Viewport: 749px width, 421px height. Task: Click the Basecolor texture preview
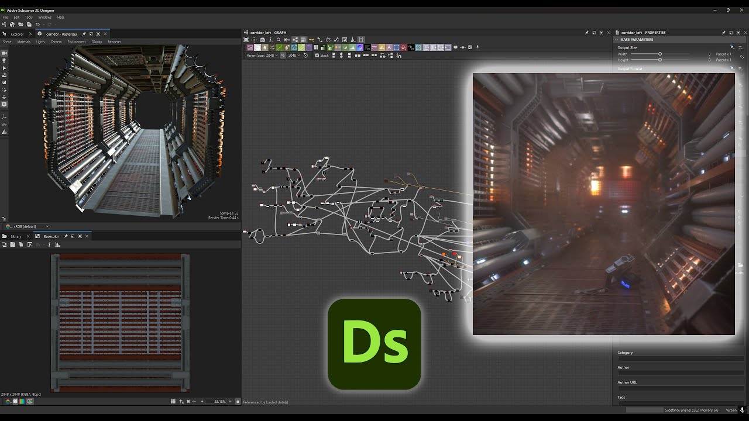[120, 322]
